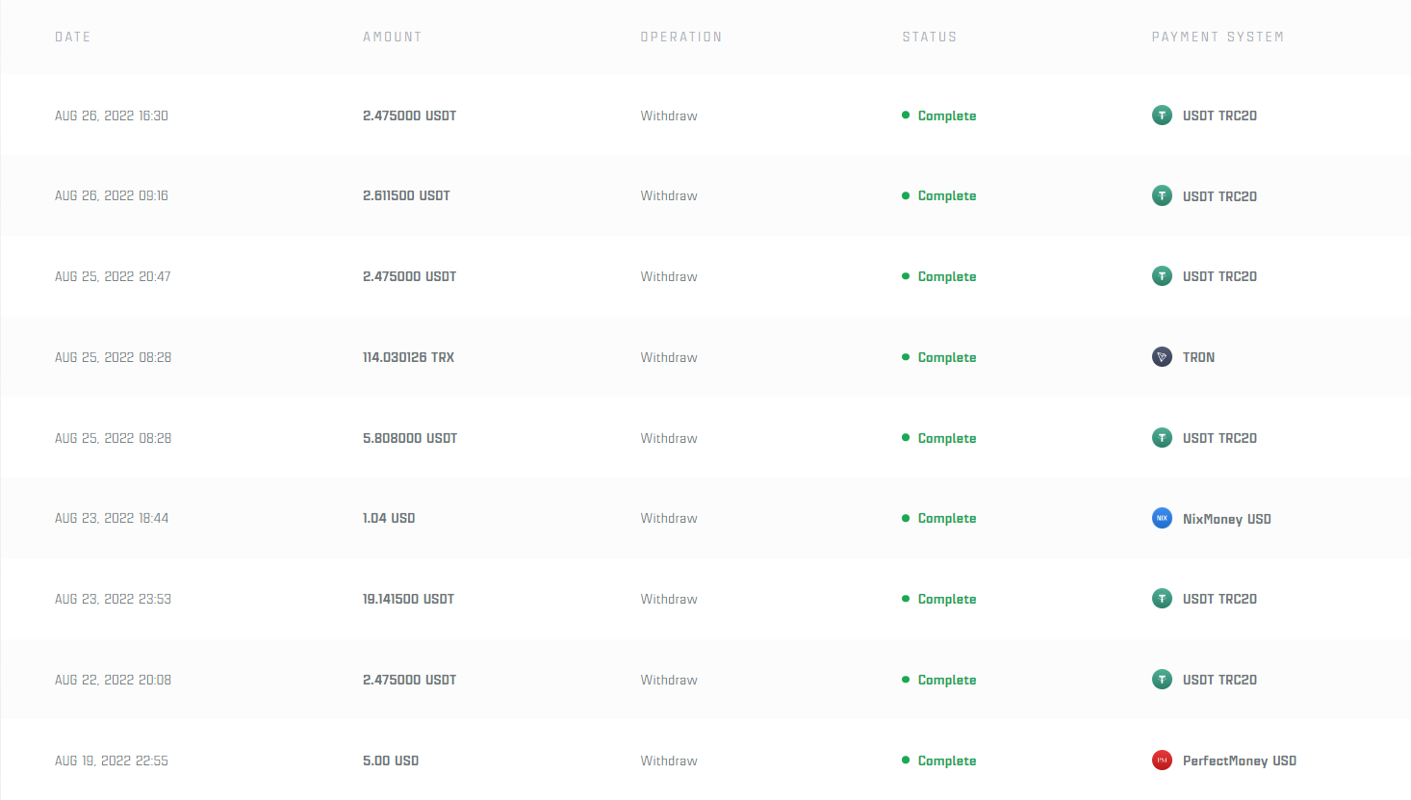Click Withdraw in the 114.030126 TRX row
The height and width of the screenshot is (800, 1411).
pyautogui.click(x=669, y=357)
